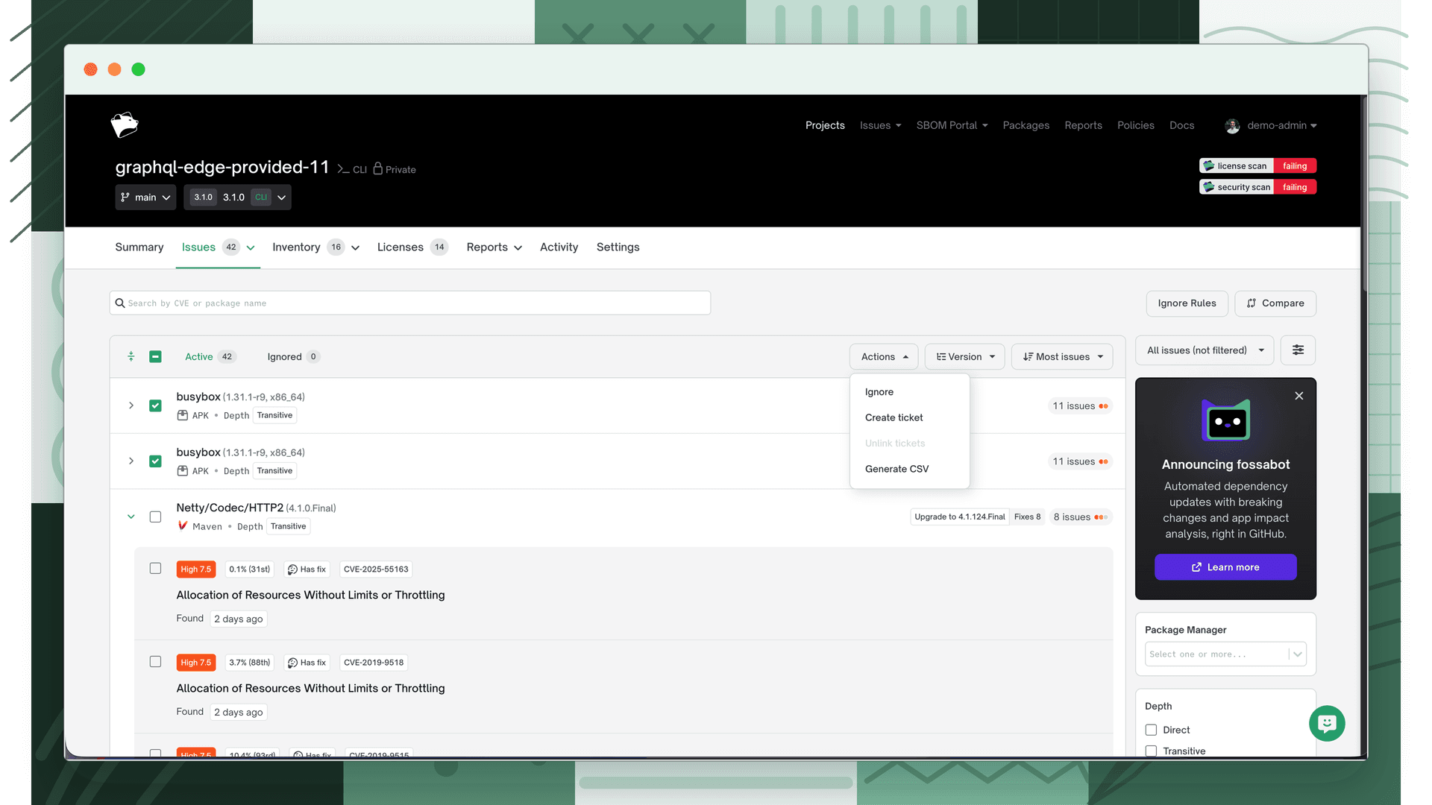This screenshot has width=1432, height=805.
Task: Open the Version grouping dropdown
Action: click(x=965, y=357)
